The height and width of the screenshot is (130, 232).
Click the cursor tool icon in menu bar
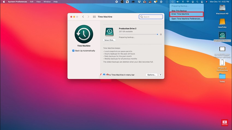click(127, 2)
